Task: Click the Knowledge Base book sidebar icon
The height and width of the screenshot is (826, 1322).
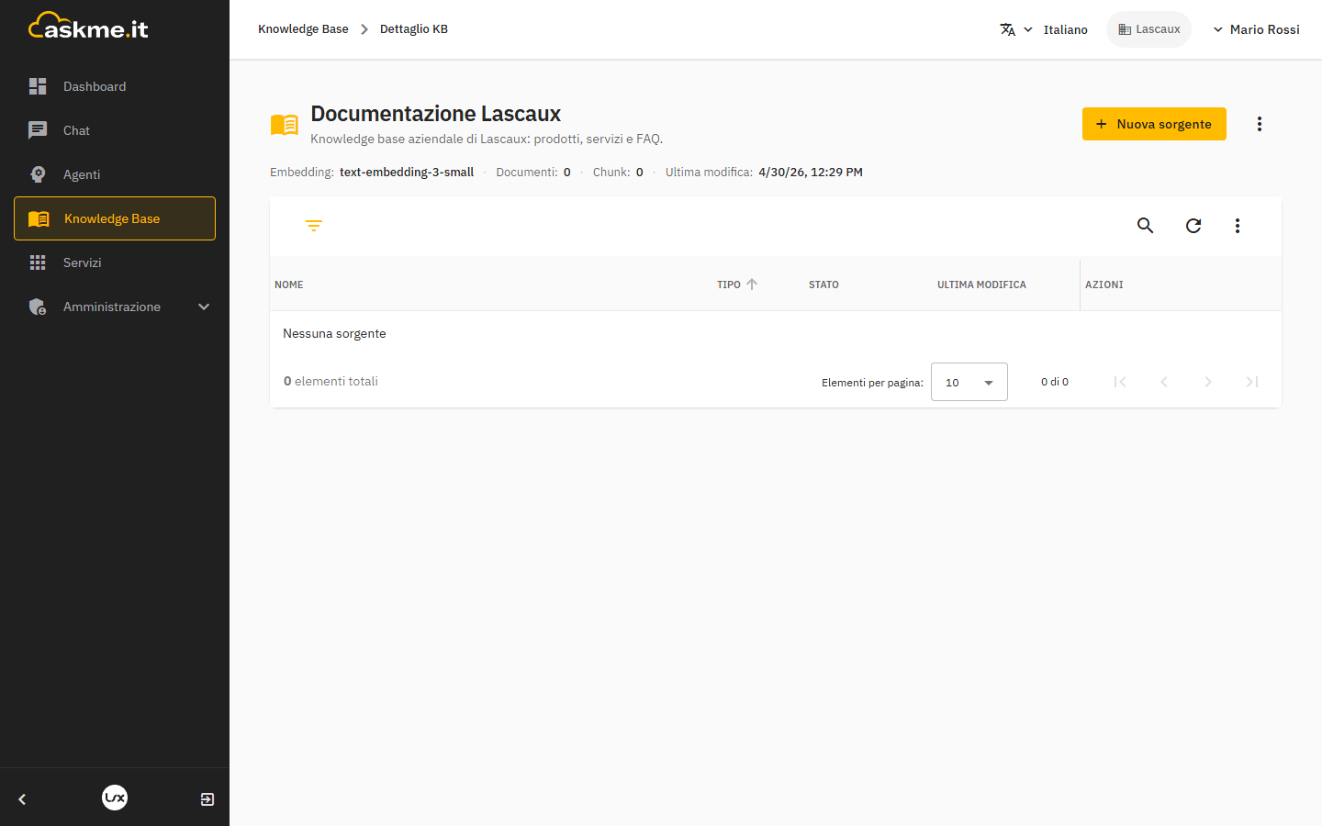Action: (x=39, y=218)
